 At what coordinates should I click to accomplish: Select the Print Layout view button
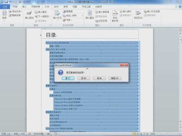coord(134,134)
